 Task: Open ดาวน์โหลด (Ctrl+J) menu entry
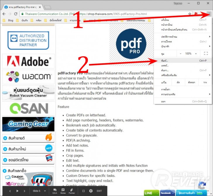point(183,42)
